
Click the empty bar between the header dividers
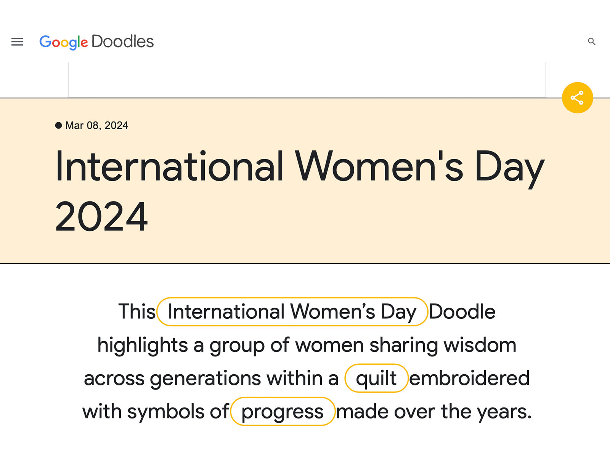point(307,80)
